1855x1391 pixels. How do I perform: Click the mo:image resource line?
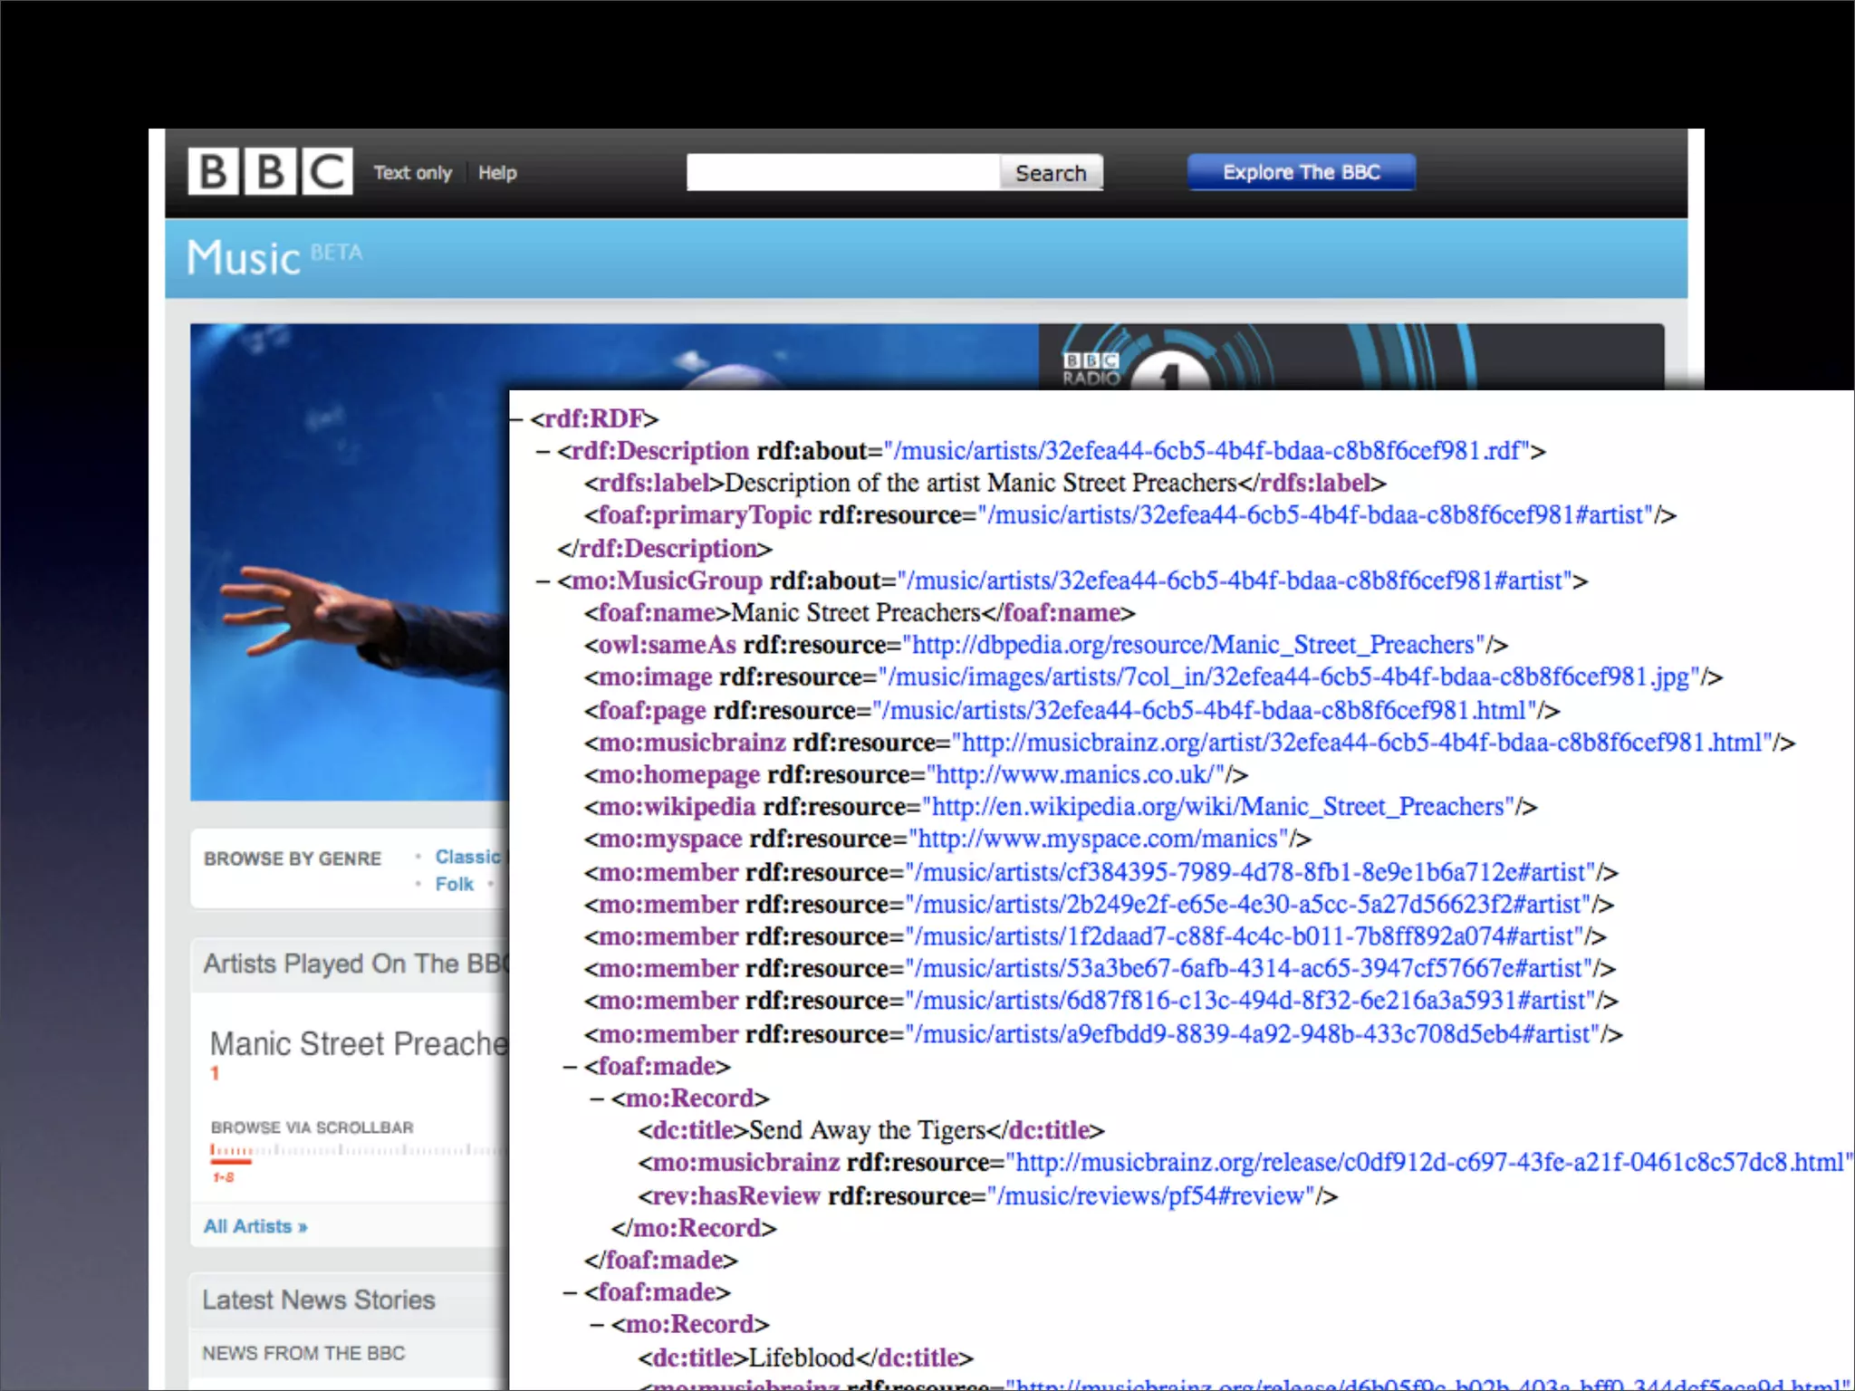point(1153,677)
